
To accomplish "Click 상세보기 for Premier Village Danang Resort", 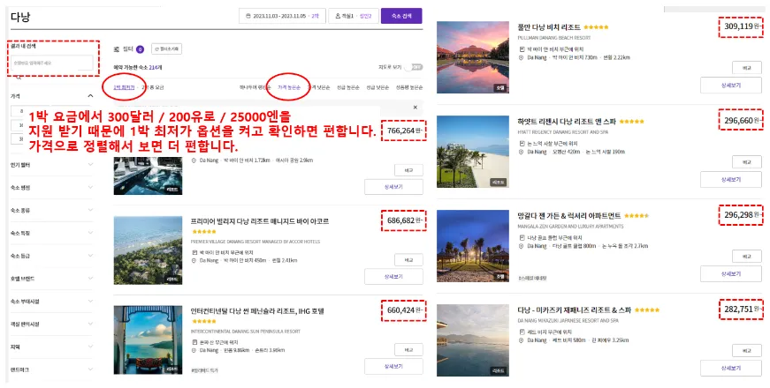I will coord(393,276).
